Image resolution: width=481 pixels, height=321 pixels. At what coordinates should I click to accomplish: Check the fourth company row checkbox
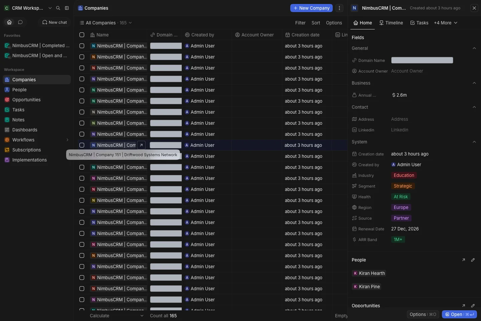coord(82,79)
